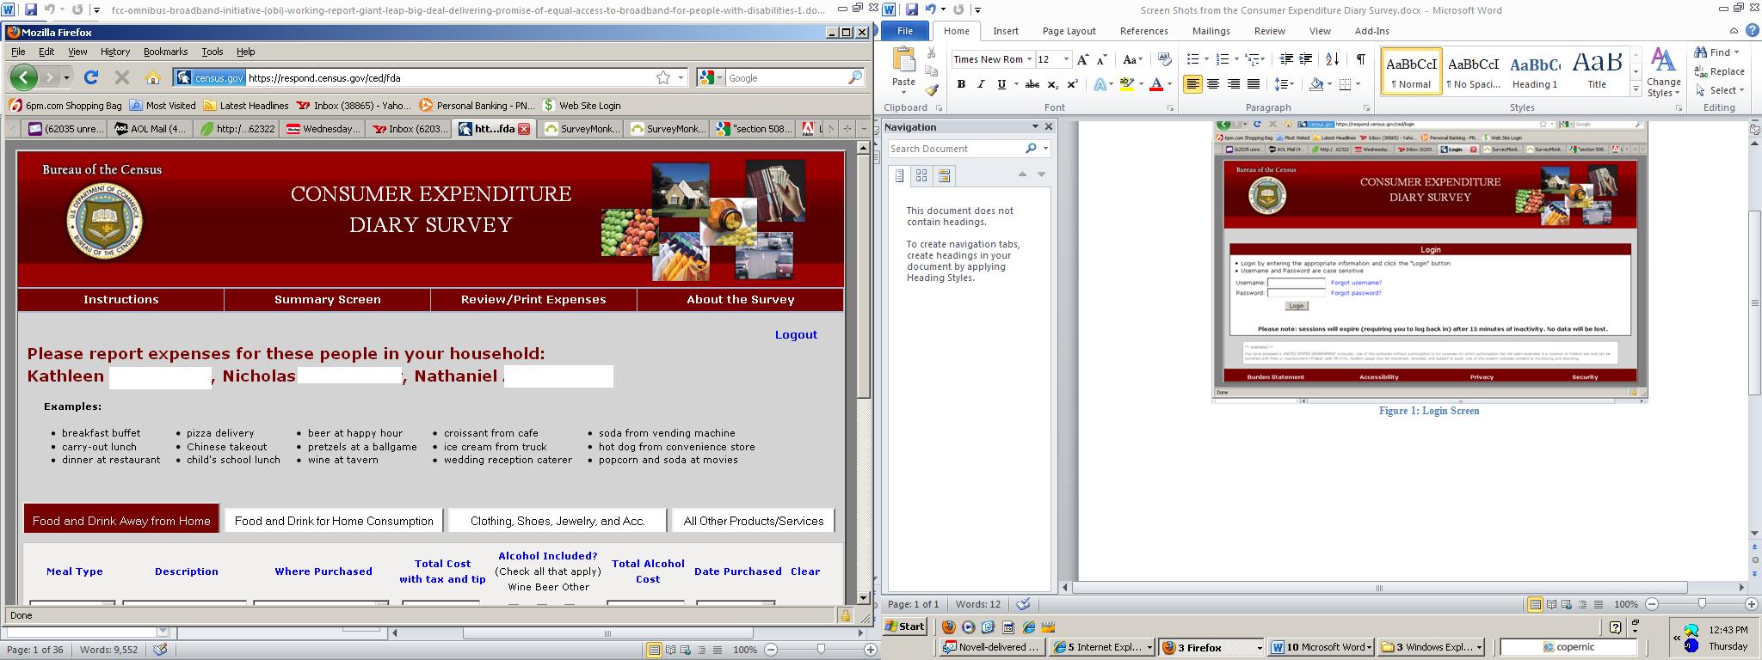Viewport: 1762px width, 660px height.
Task: Toggle show/hide paragraph marks
Action: pos(1360,59)
